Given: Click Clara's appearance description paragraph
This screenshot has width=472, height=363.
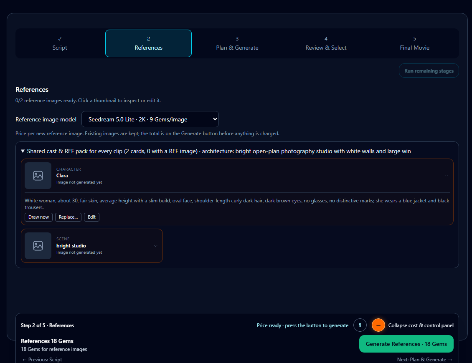Looking at the screenshot, I should (237, 204).
